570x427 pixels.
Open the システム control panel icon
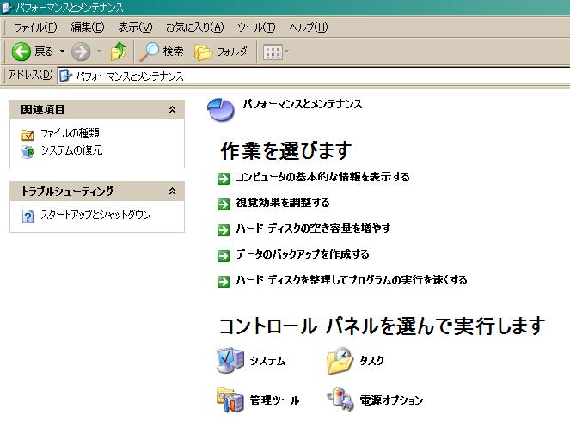(227, 362)
